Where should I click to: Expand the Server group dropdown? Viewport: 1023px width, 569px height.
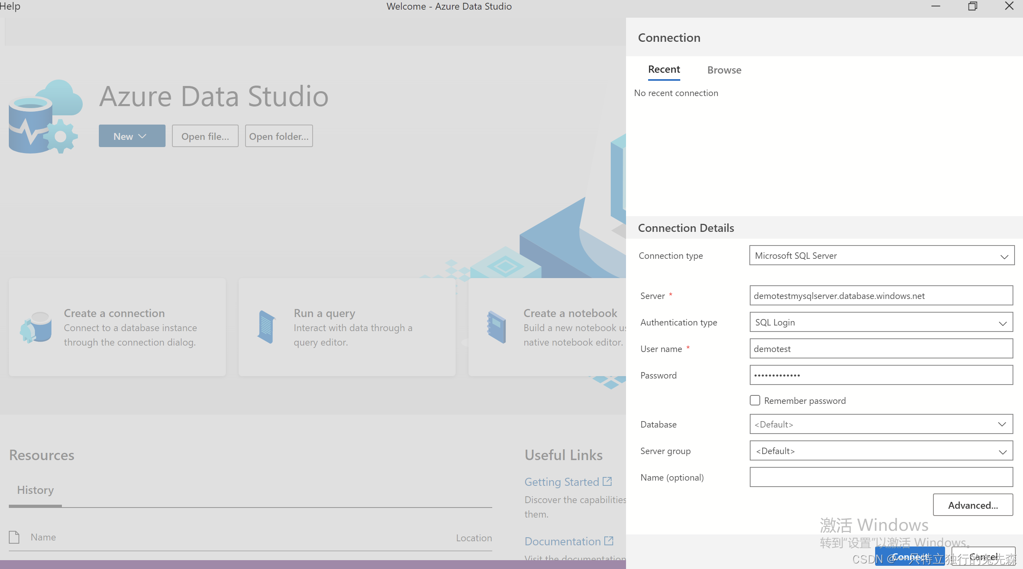pyautogui.click(x=881, y=451)
